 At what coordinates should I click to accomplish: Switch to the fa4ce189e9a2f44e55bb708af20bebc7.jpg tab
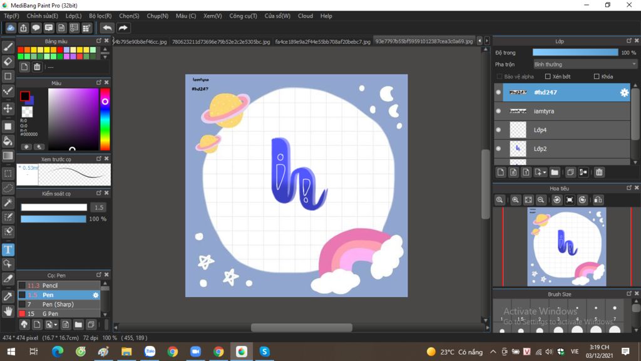coord(322,41)
